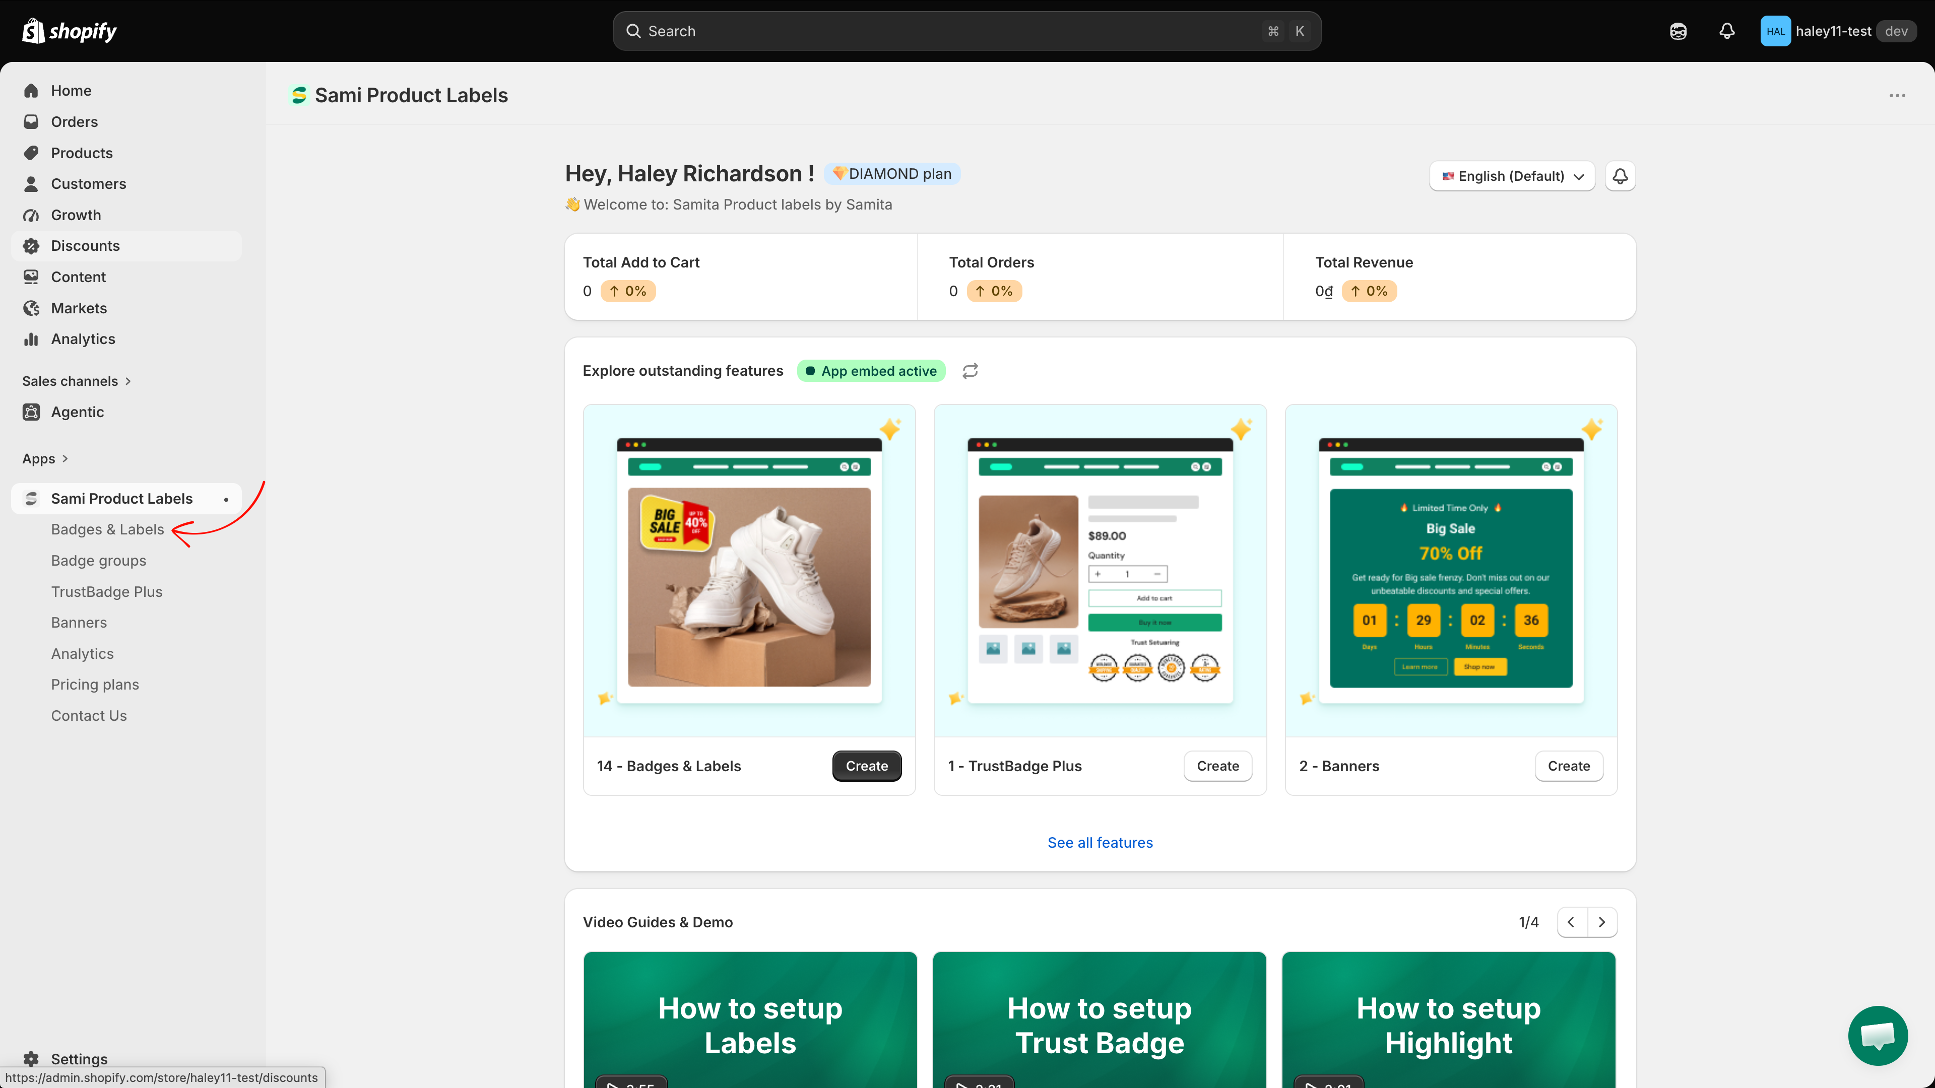Click the Total Revenue percentage badge
Screen dimensions: 1935x1088
(x=1369, y=291)
